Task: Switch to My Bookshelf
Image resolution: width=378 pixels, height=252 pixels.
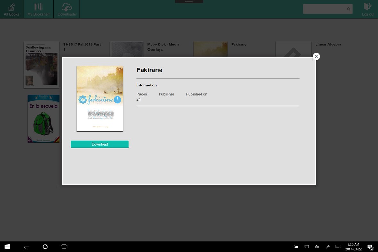Action: point(38,9)
